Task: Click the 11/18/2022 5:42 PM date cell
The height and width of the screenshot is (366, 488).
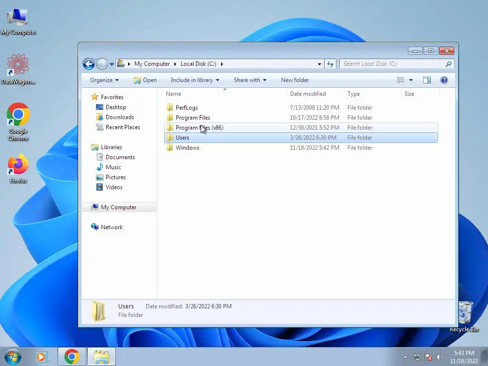Action: (x=315, y=148)
